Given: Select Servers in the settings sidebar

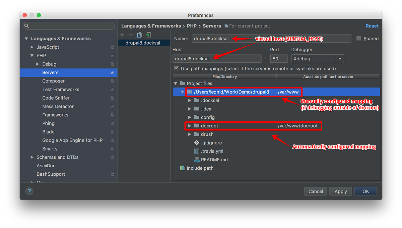Looking at the screenshot, I should tap(50, 72).
